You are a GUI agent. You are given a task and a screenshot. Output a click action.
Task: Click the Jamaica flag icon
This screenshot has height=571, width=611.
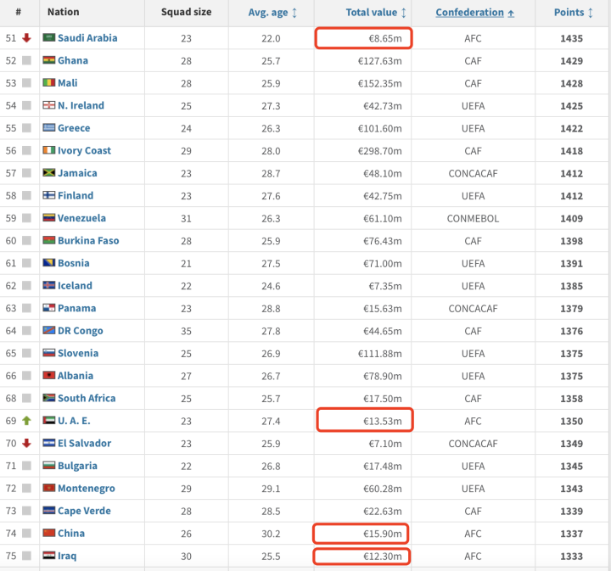point(49,173)
